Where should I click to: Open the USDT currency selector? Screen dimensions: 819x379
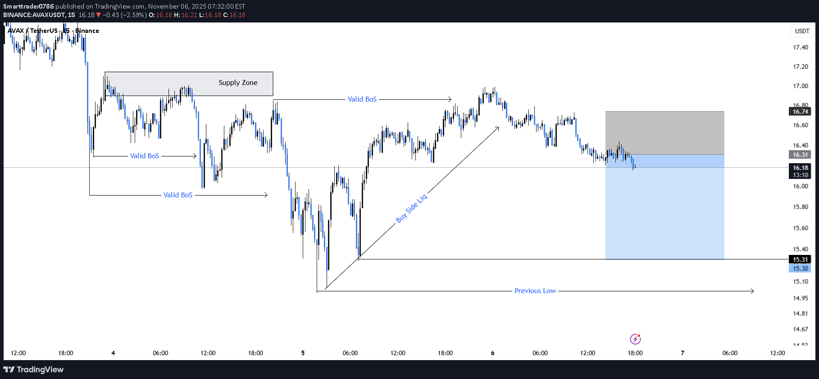coord(802,31)
